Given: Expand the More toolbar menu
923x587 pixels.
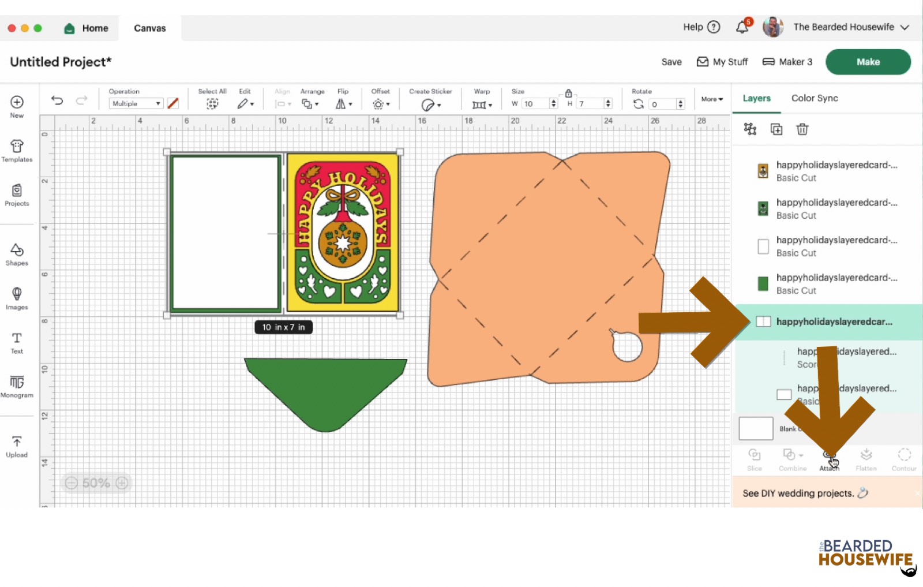Looking at the screenshot, I should tap(712, 99).
